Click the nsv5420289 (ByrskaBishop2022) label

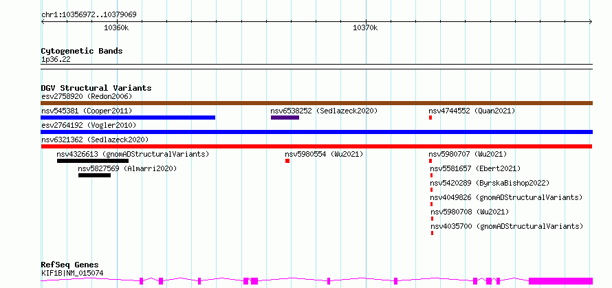pyautogui.click(x=490, y=183)
